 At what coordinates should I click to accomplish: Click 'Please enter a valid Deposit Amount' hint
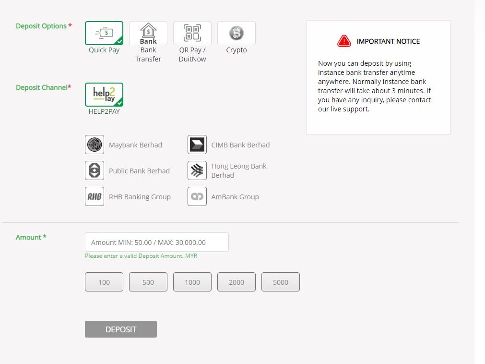pos(141,256)
